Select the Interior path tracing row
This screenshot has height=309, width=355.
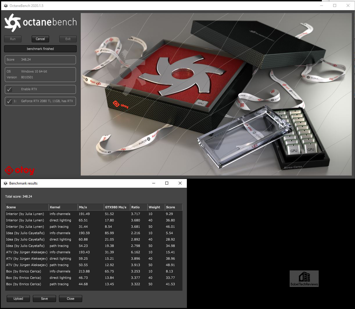(x=94, y=227)
